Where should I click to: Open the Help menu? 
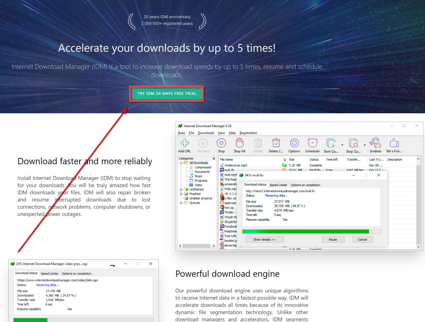232,133
